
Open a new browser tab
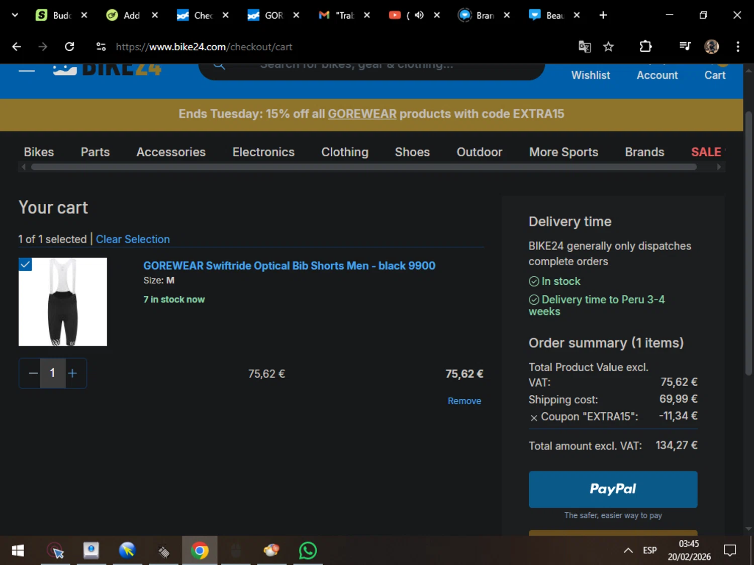click(x=603, y=15)
